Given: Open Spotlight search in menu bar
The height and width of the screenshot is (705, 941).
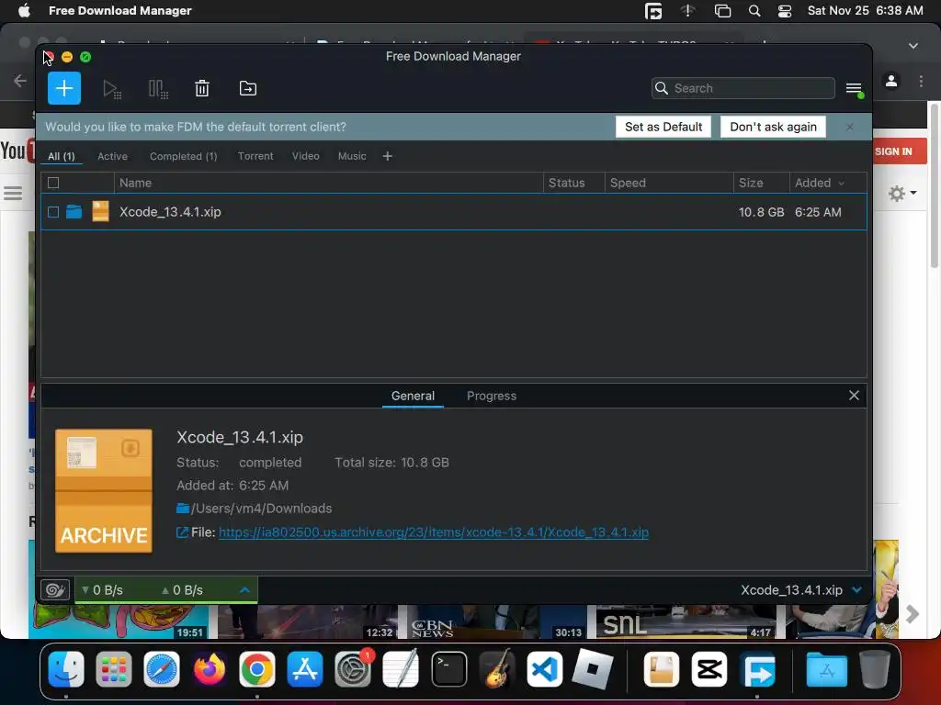Looking at the screenshot, I should click(x=754, y=11).
